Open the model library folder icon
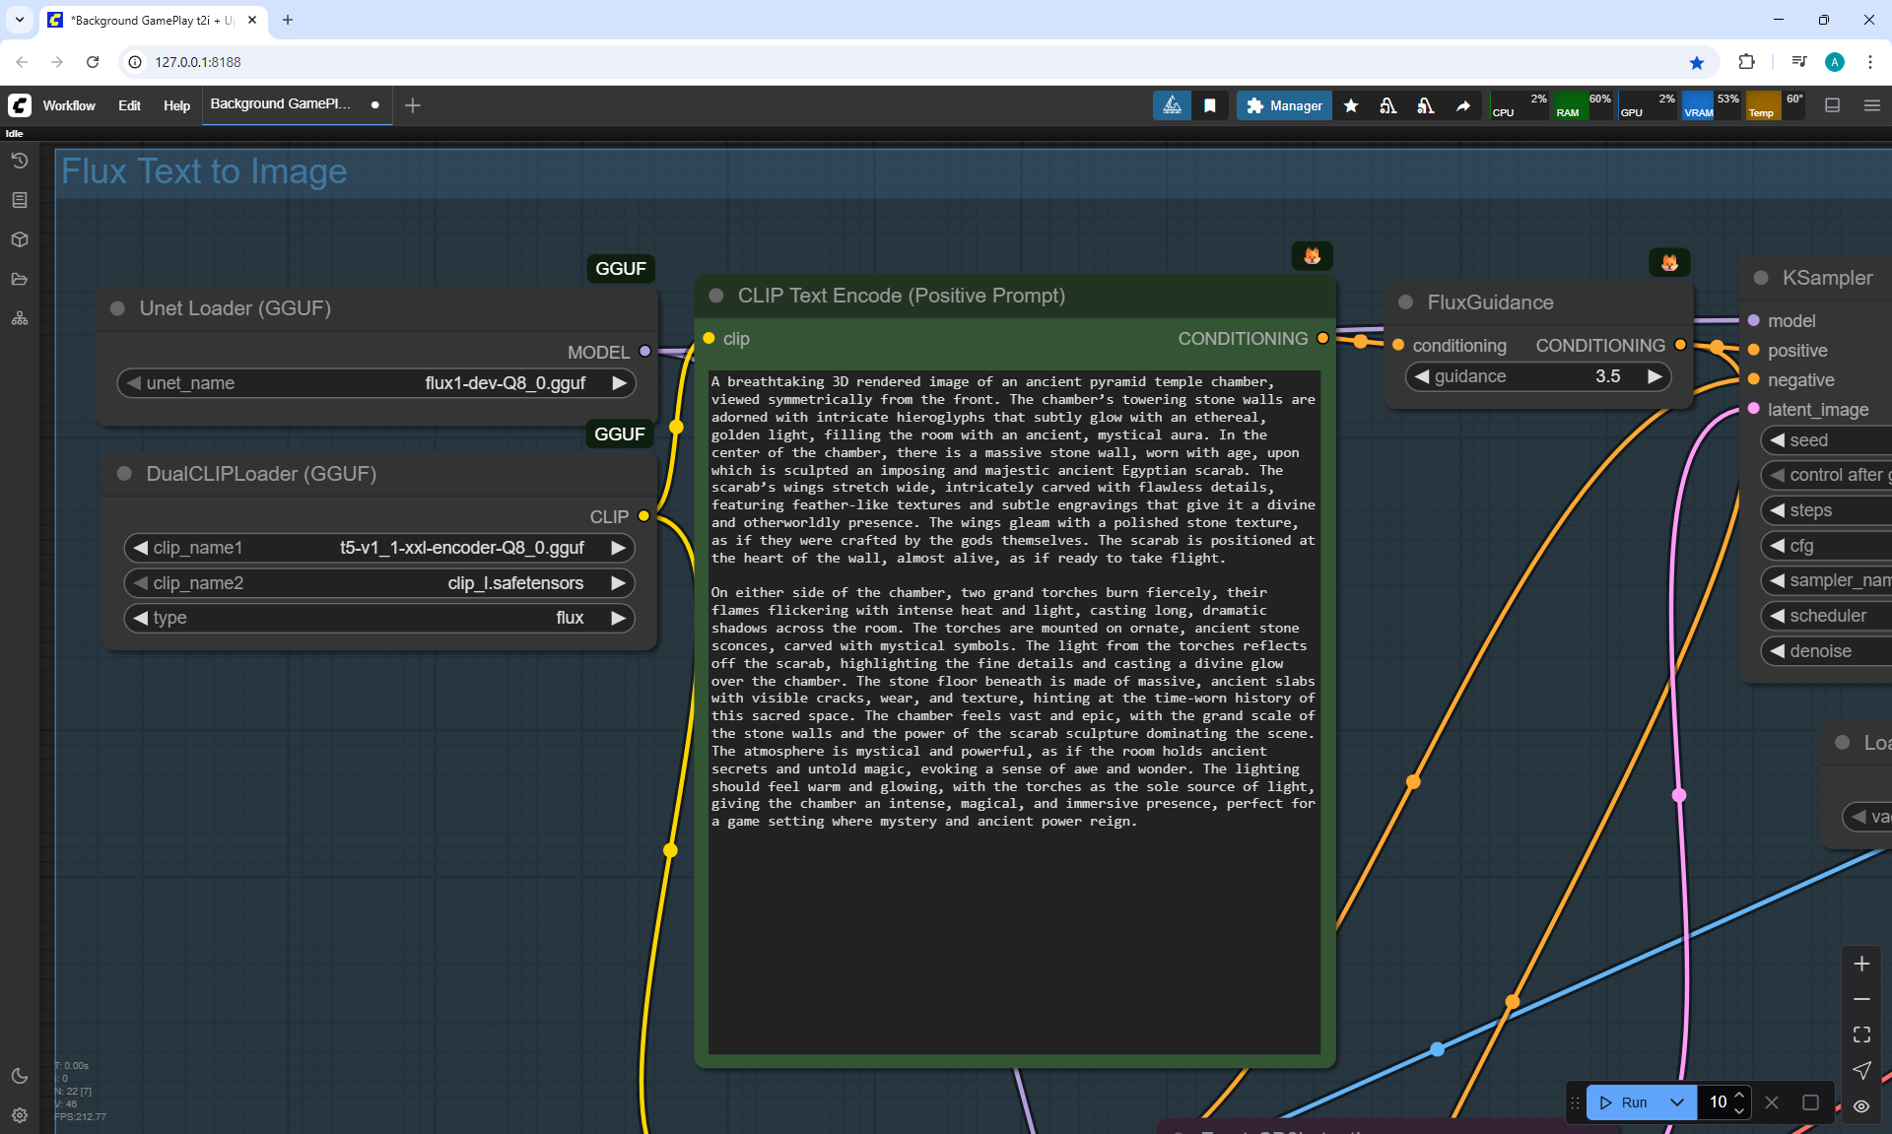 pos(19,279)
